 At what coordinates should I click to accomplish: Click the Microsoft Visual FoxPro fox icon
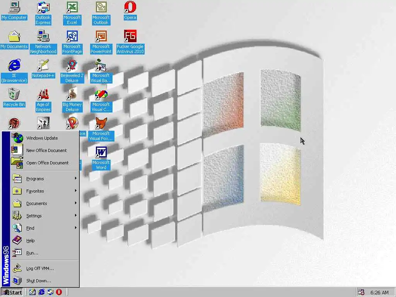pos(101,123)
